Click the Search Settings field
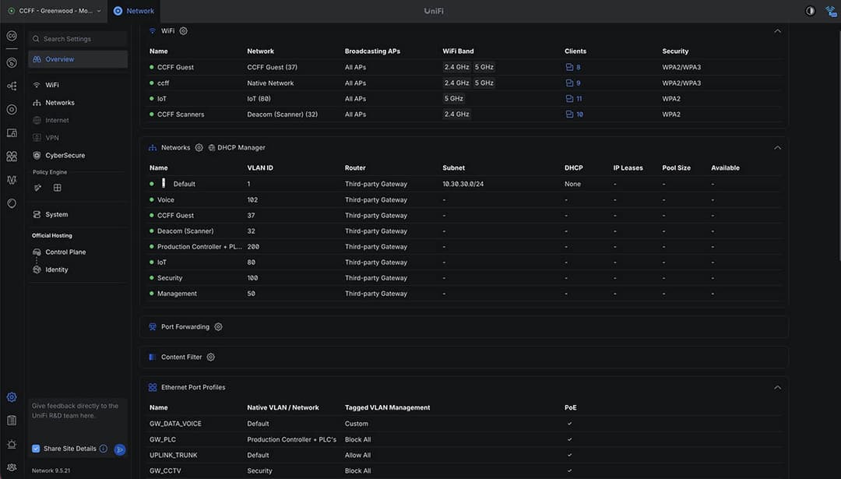Image resolution: width=841 pixels, height=479 pixels. coord(78,39)
